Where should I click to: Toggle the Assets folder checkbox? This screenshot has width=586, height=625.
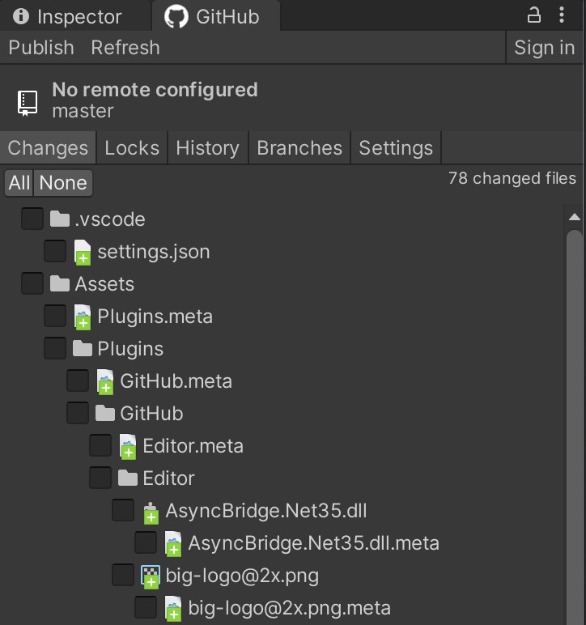[32, 283]
